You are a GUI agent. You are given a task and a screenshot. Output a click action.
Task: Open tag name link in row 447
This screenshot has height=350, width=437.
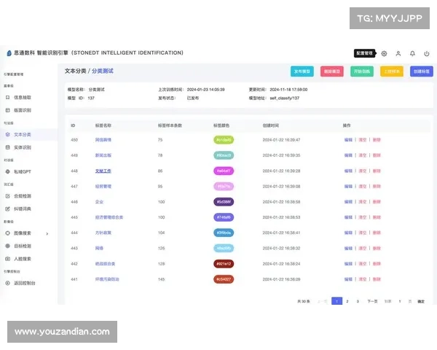[x=103, y=186]
